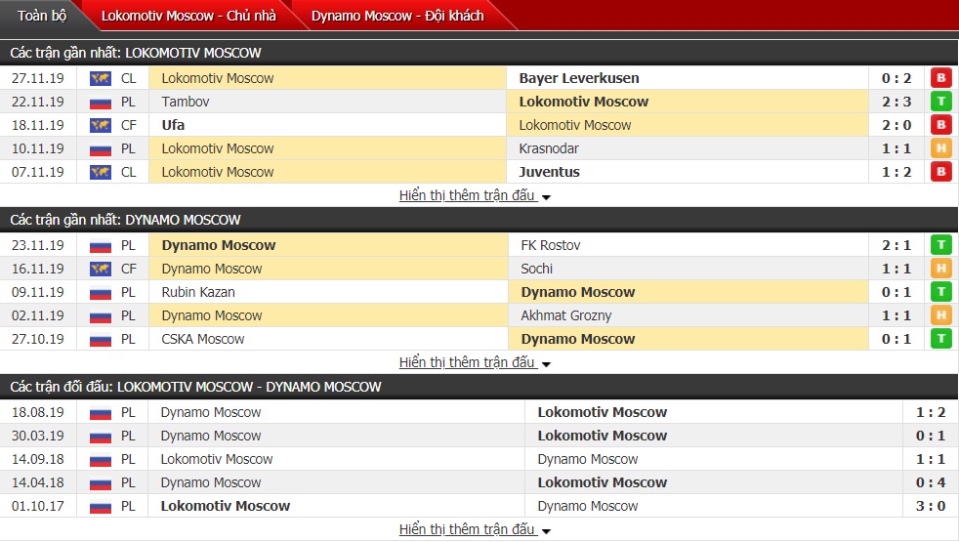Open Juventus team link

[549, 172]
